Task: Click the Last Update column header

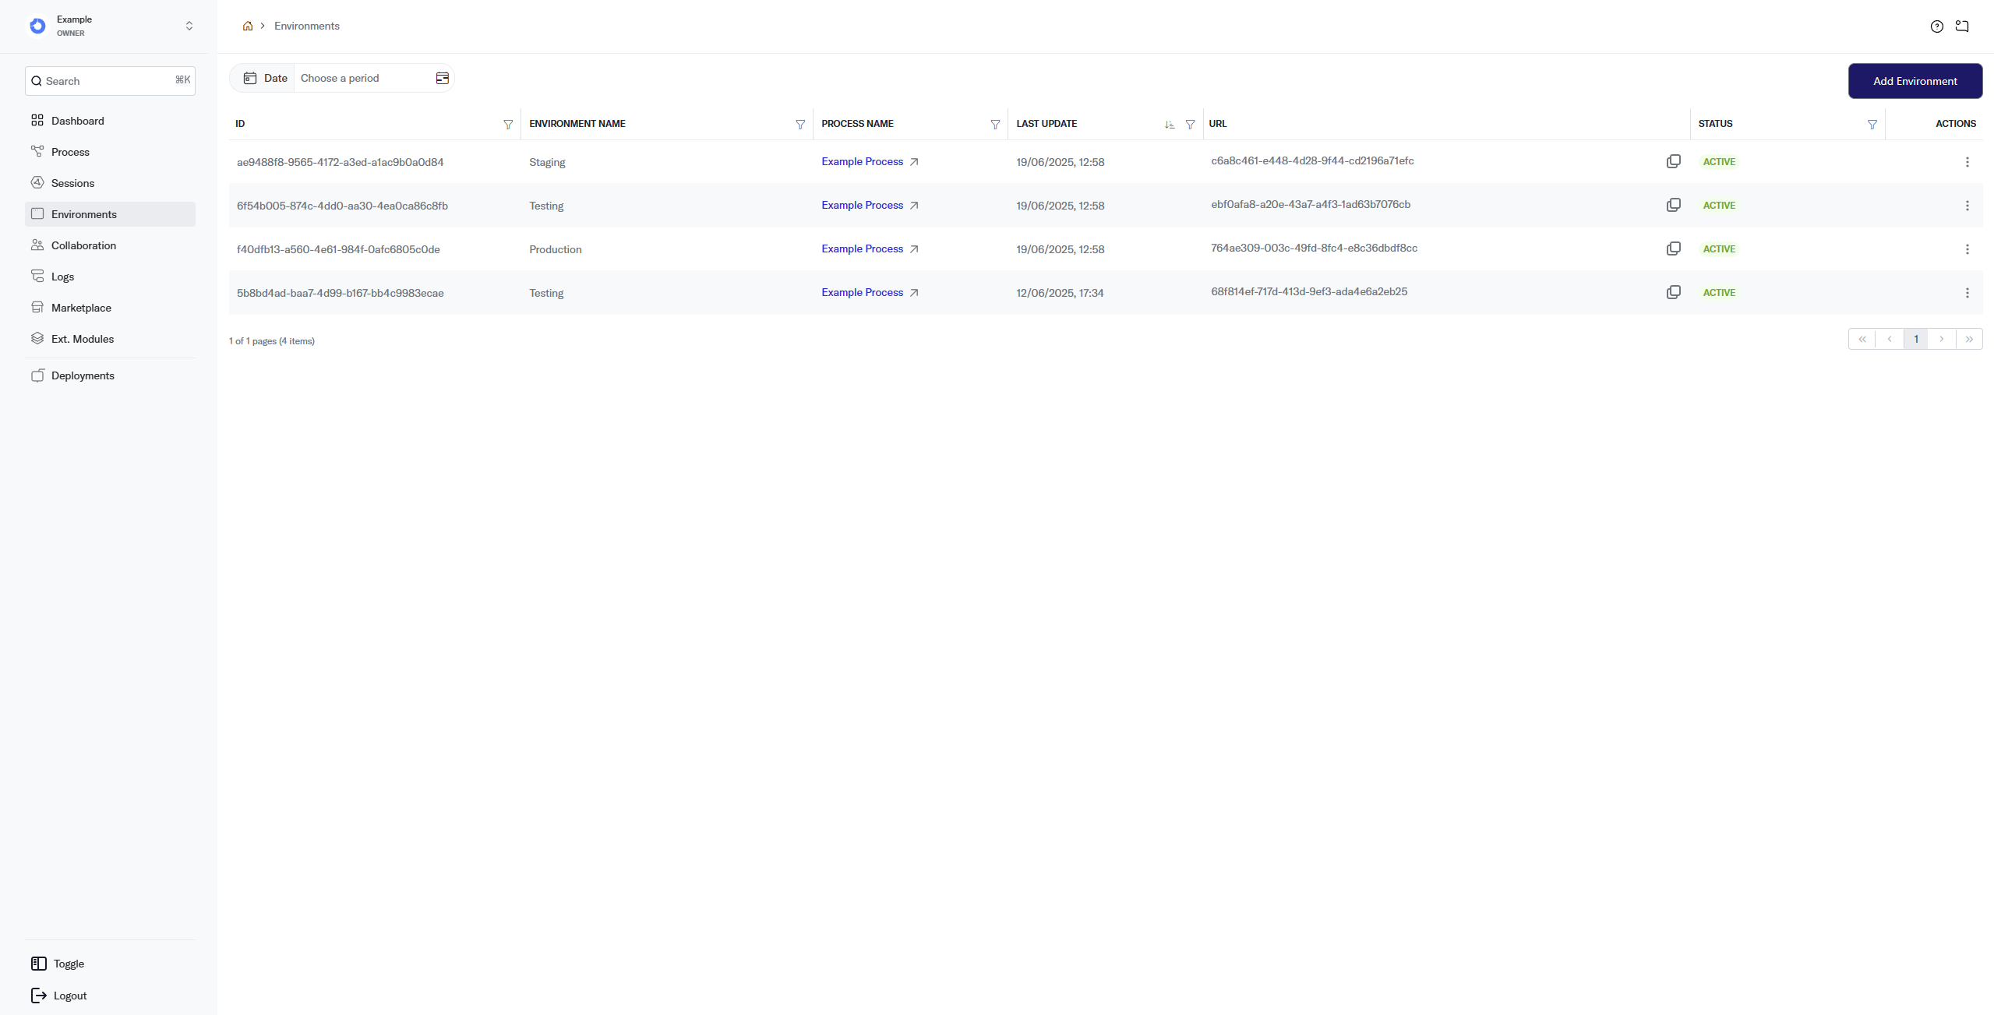Action: 1046,124
